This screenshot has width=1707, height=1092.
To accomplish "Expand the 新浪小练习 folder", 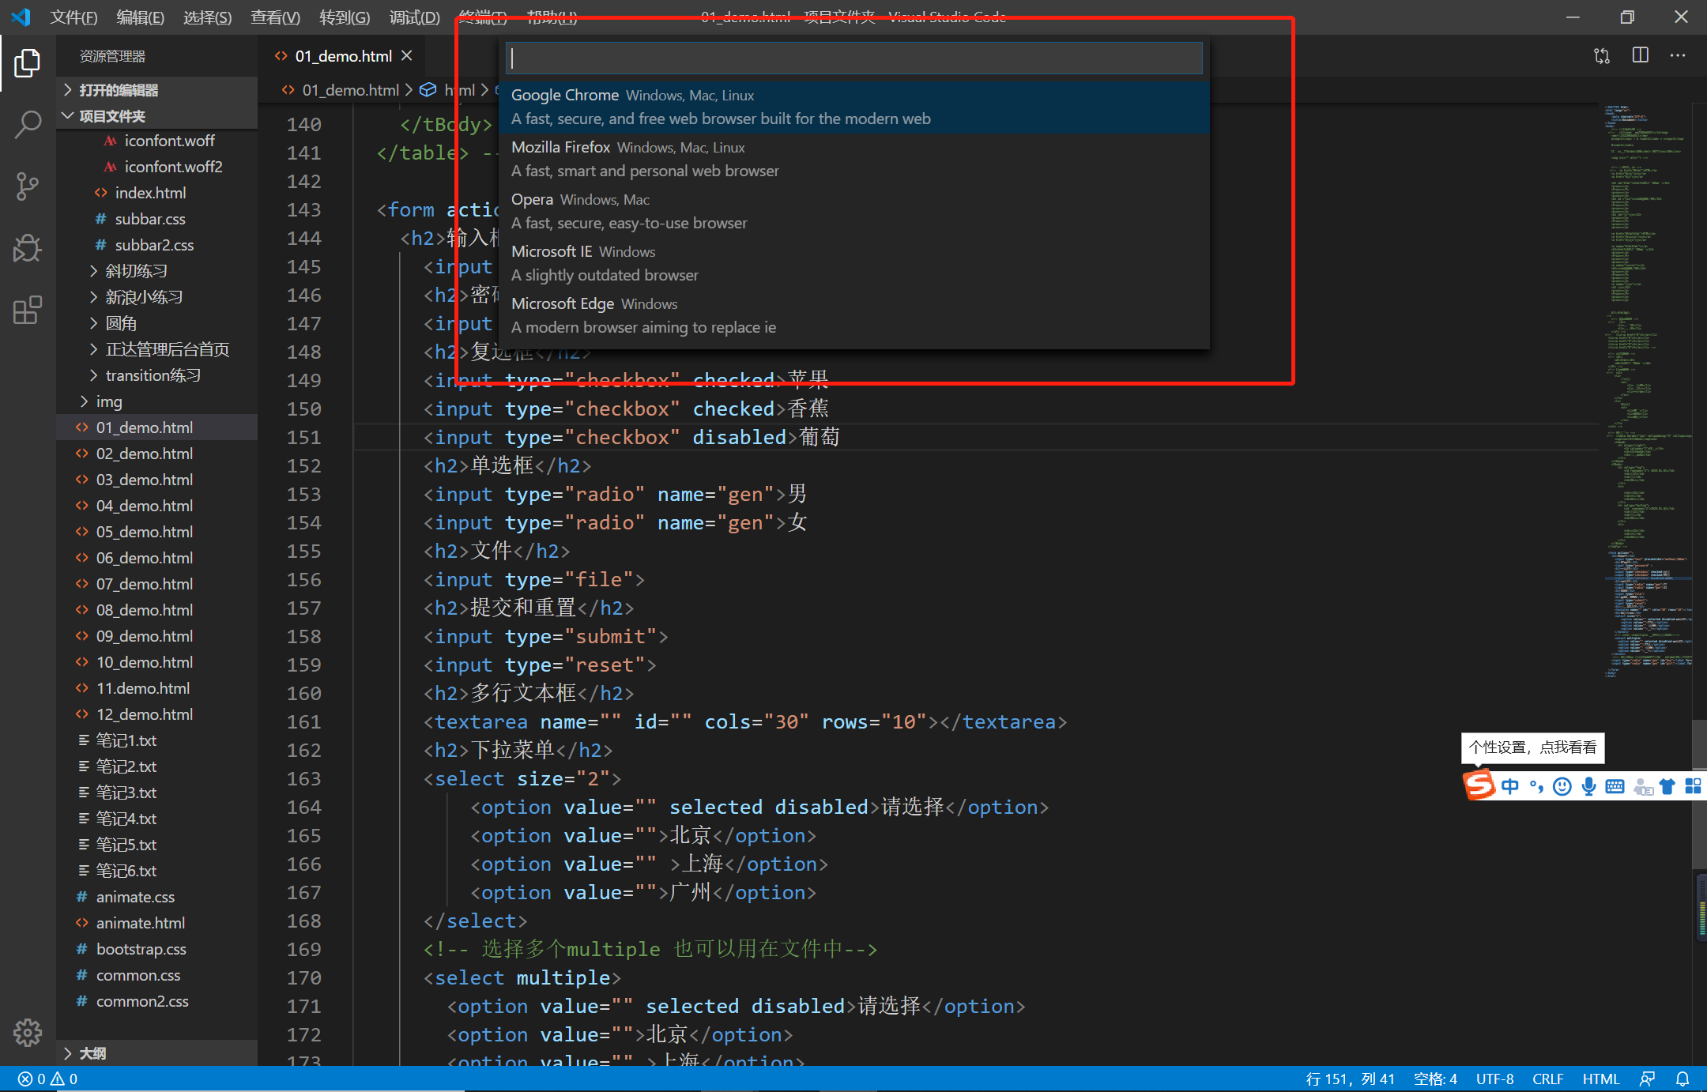I will pos(144,297).
